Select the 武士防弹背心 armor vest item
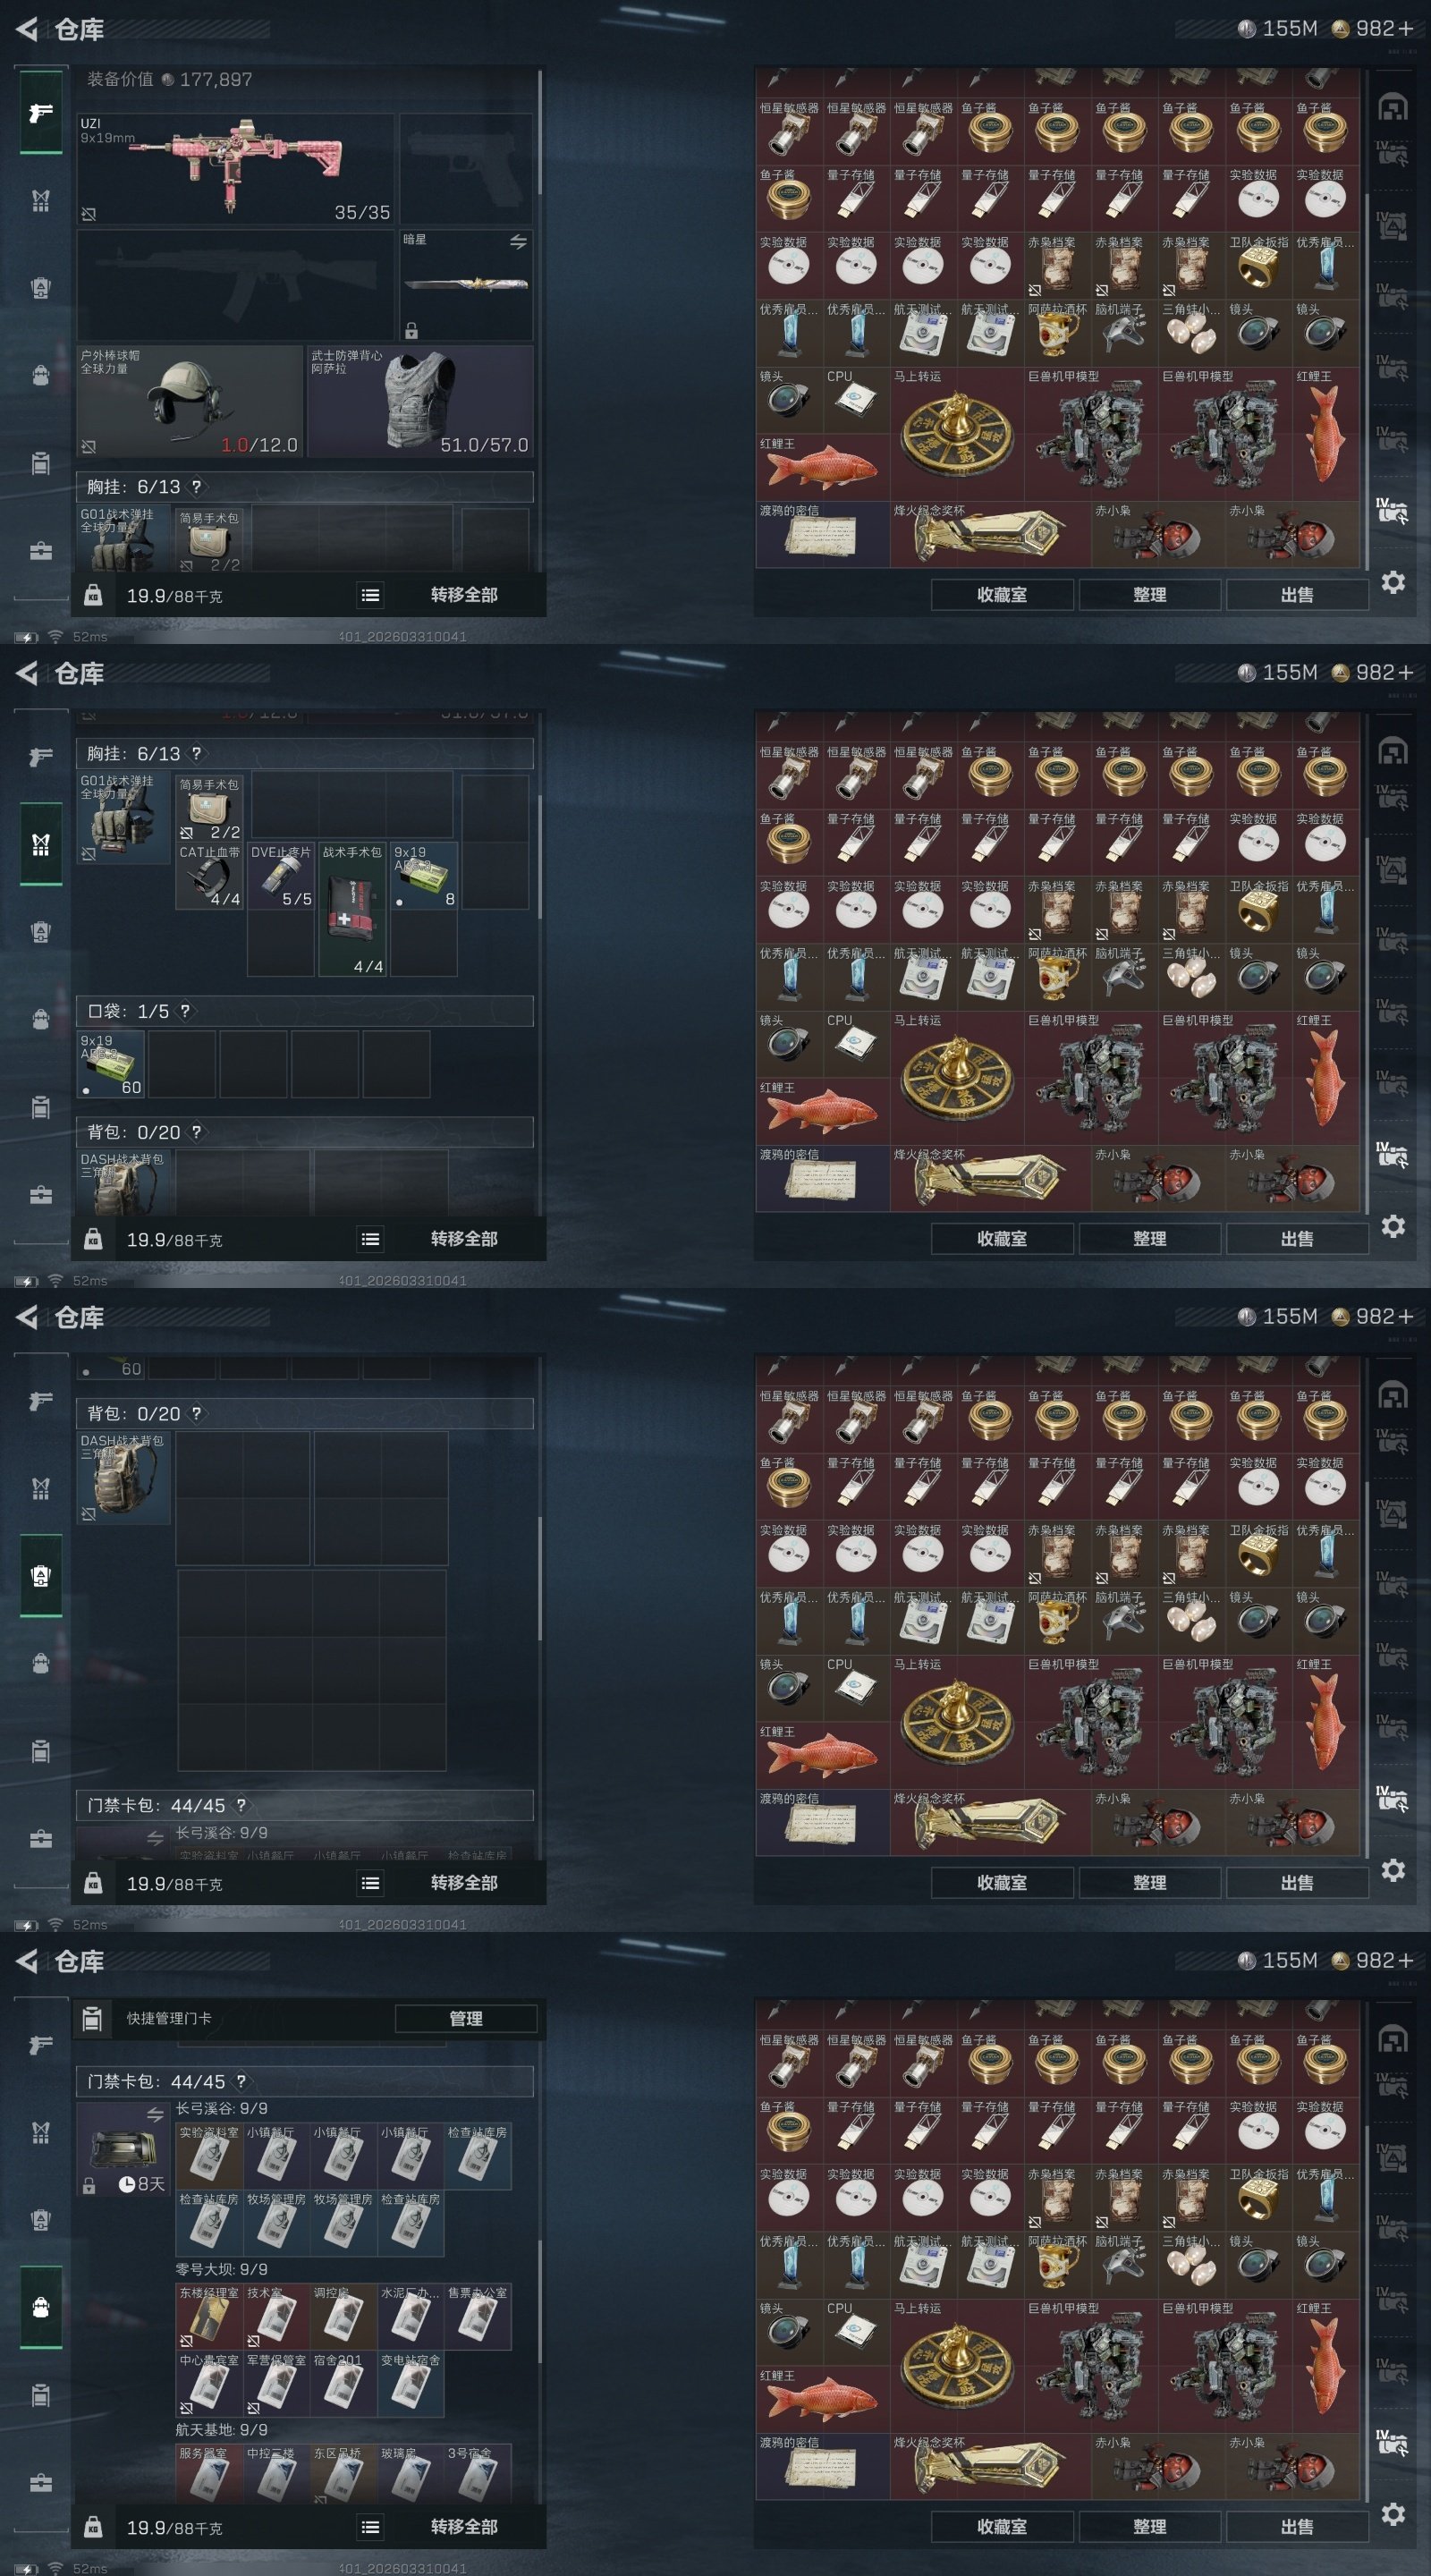Screen dimensions: 1431x2576 coord(420,401)
